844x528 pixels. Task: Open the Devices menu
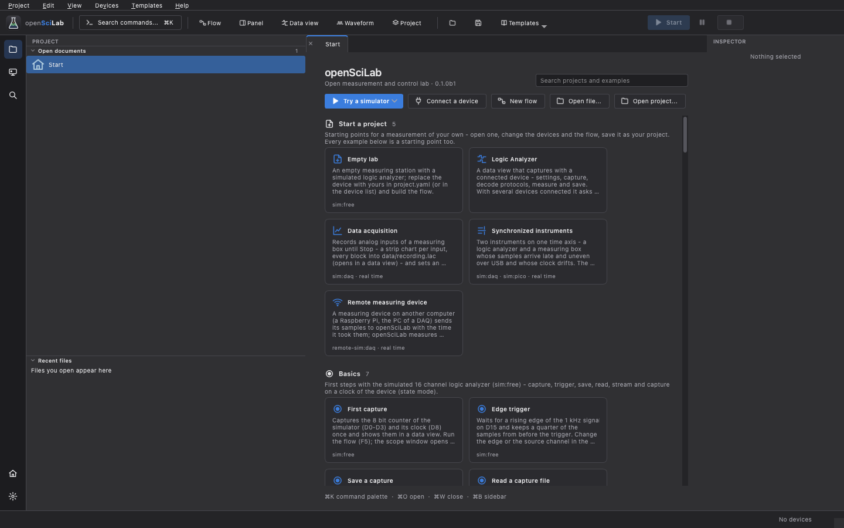107,5
